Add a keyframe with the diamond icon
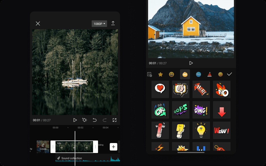This screenshot has width=266, height=166. tap(84, 120)
